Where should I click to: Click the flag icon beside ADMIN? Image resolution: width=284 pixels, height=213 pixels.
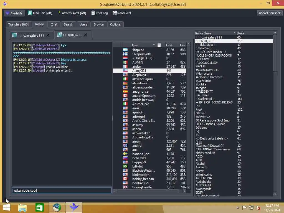tap(125, 62)
